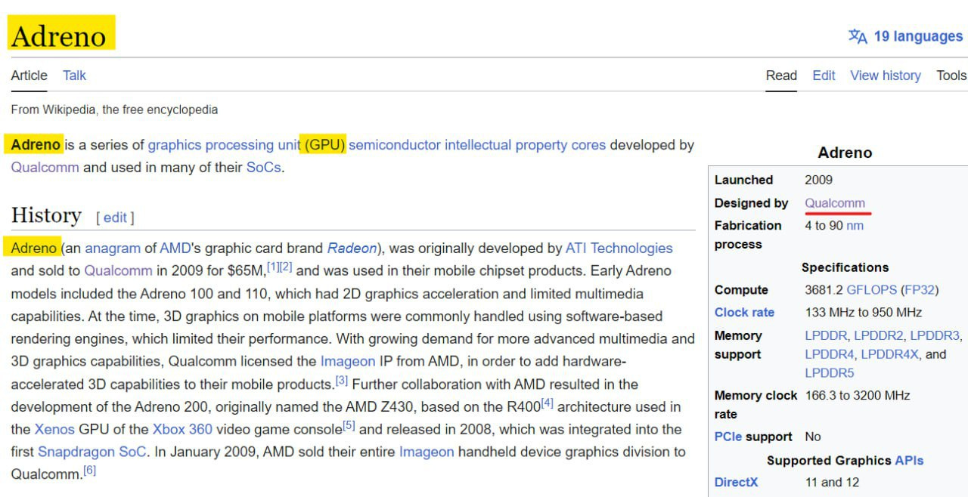Open the ATI Technologies link
The image size is (968, 497).
(619, 248)
